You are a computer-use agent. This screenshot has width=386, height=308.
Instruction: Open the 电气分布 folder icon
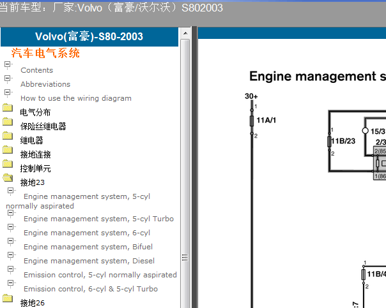point(8,108)
